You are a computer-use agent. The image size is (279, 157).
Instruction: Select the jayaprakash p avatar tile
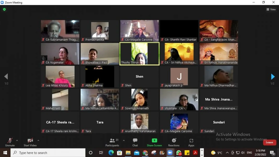[x=179, y=77]
